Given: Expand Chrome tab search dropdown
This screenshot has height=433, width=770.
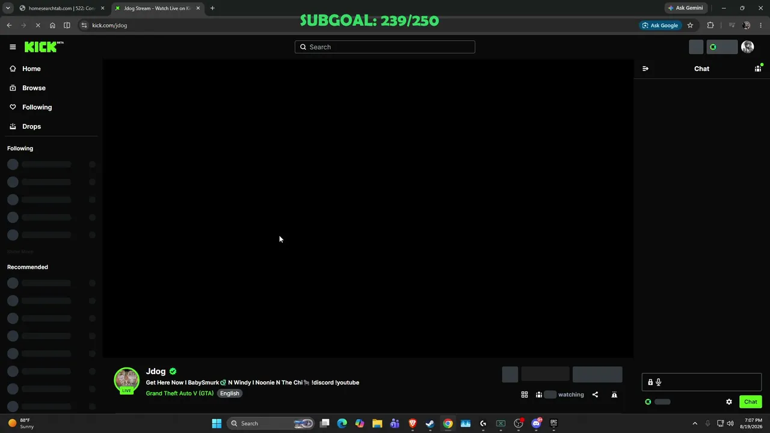Looking at the screenshot, I should [x=8, y=8].
